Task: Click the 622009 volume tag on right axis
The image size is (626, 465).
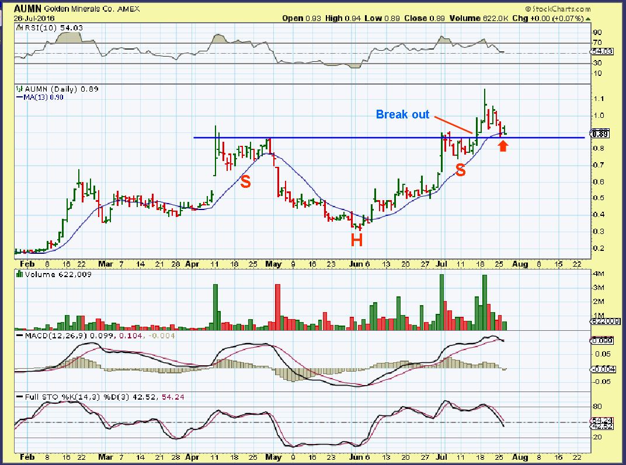Action: click(x=605, y=321)
